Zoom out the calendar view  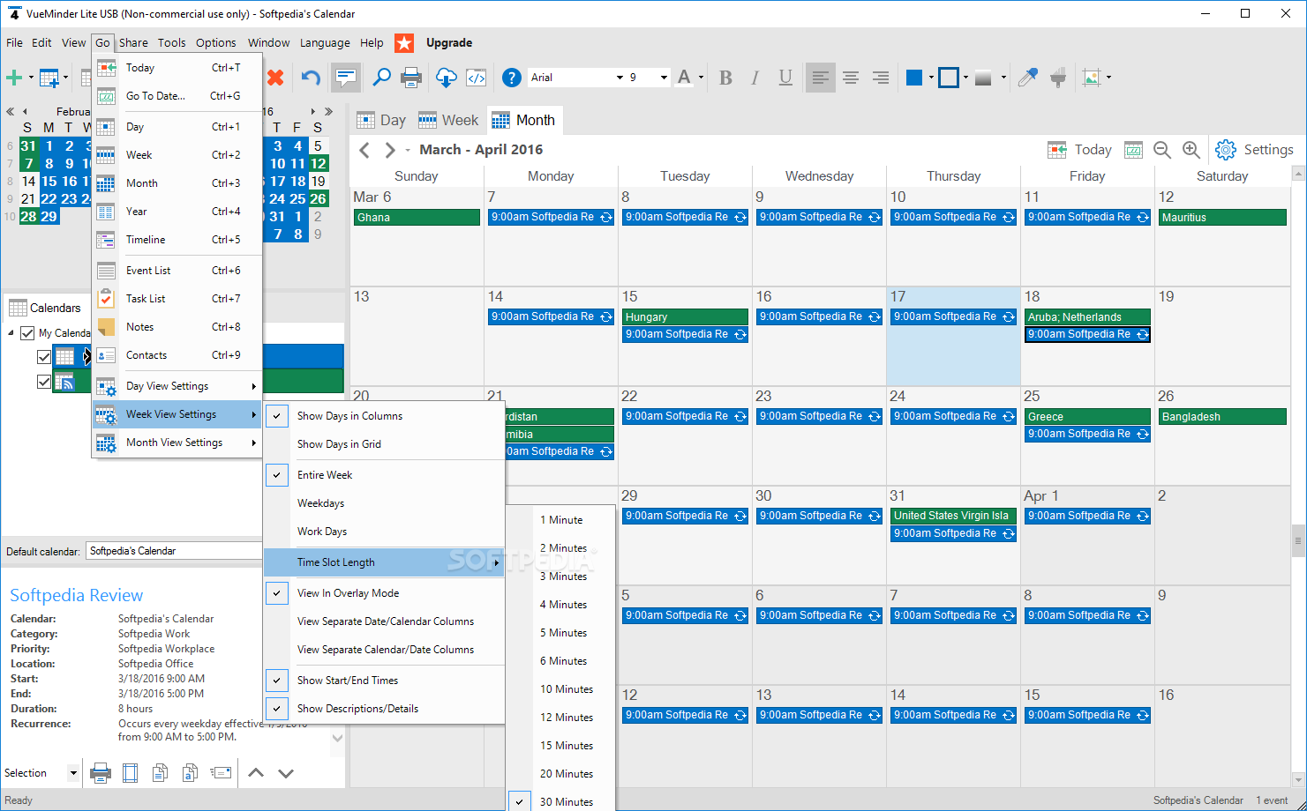[x=1162, y=150]
